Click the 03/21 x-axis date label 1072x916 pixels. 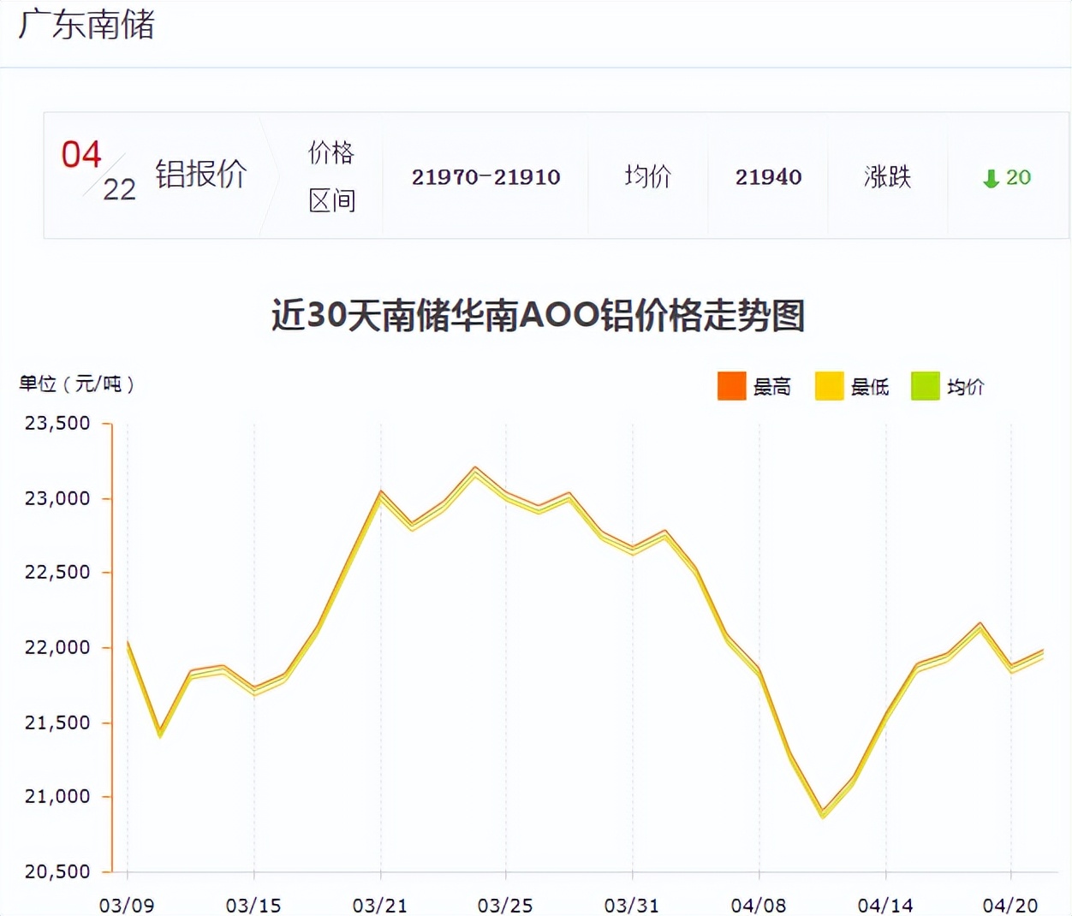(379, 904)
